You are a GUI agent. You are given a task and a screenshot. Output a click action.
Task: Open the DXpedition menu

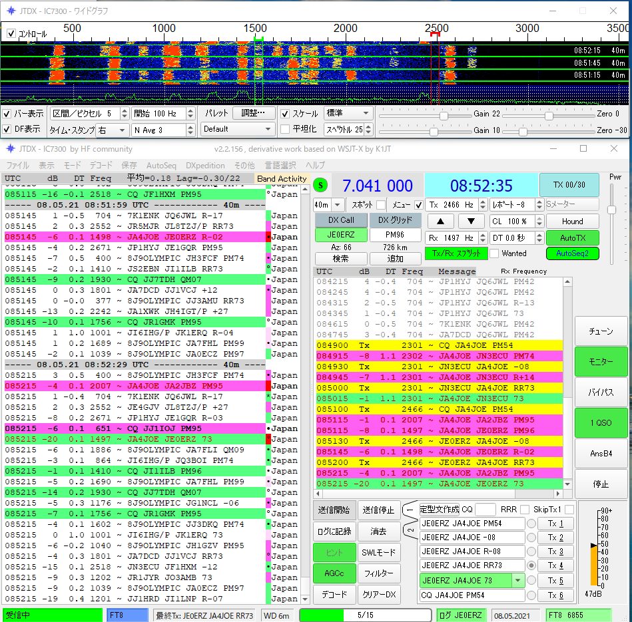pyautogui.click(x=205, y=165)
